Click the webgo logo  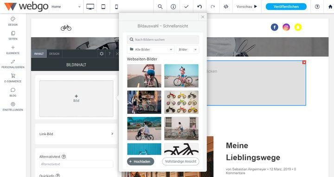pos(26,7)
